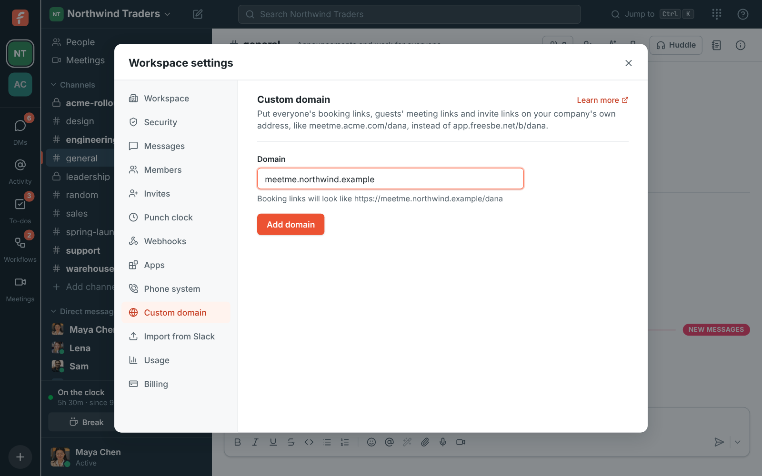
Task: Record audio with microphone icon
Action: coord(443,442)
